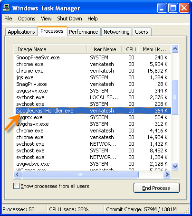Close the Windows Task Manager window
The image size is (192, 216).
click(184, 8)
